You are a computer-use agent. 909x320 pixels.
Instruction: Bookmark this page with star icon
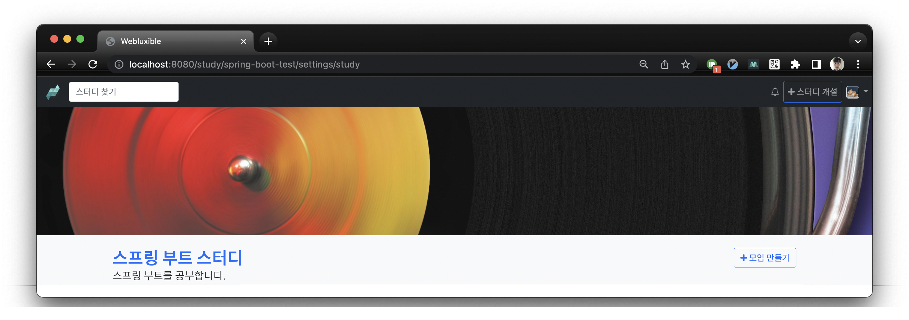coord(685,64)
